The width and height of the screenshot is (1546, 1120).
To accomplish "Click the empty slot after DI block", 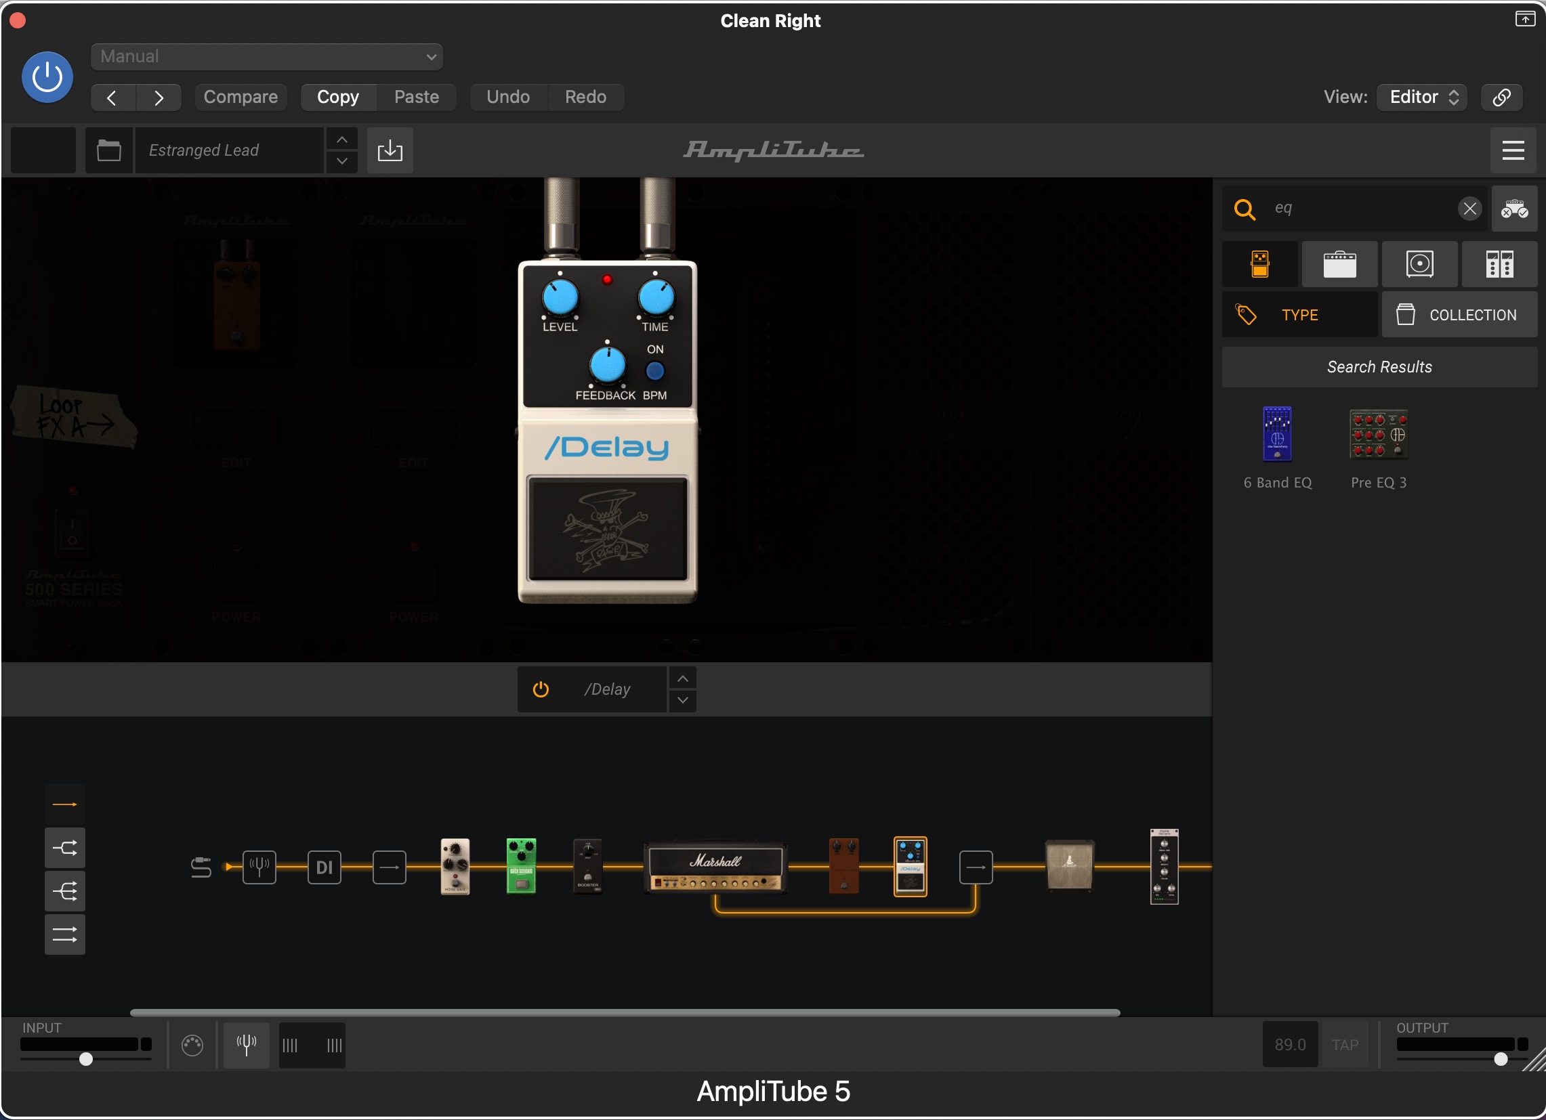I will [390, 867].
